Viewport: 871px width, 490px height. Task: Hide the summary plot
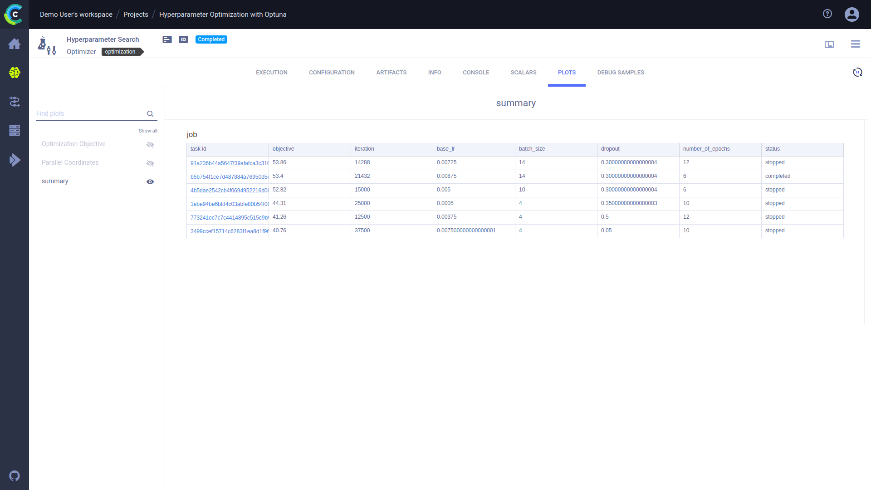150,181
